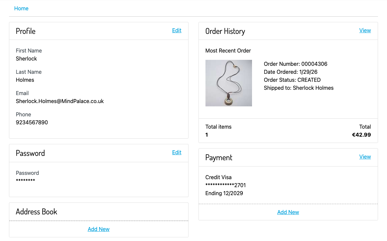Viewport: 387px width, 241px height.
Task: Click the masked password field
Action: [x=26, y=180]
